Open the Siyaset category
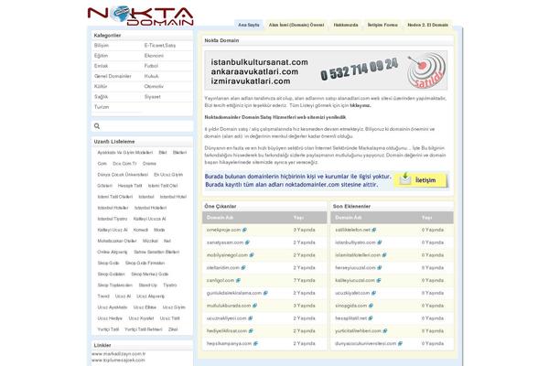The height and width of the screenshot is (366, 549). tap(152, 97)
